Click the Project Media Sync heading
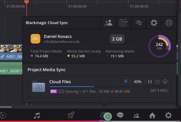 point(47,70)
